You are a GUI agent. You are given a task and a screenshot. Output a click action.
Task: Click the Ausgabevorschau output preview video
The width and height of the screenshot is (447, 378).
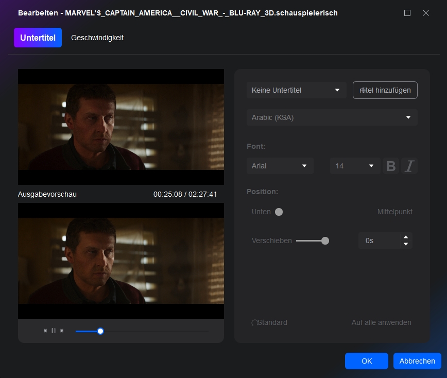[121, 261]
